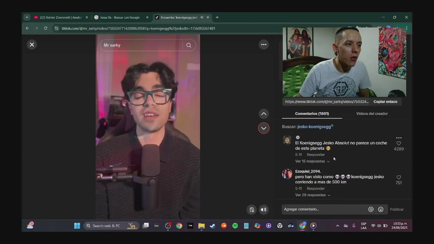Viewport: 434px width, 244px height.
Task: Switch the ESP LAA keyboard language
Action: (x=363, y=226)
